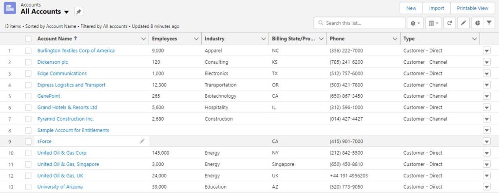Select the University of Arizona row checkbox
The width and height of the screenshot is (499, 193).
pyautogui.click(x=28, y=187)
